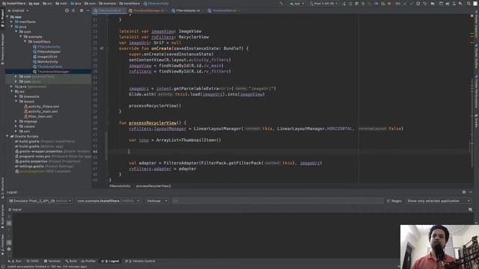Click the Resource Manager side tab

(3, 49)
